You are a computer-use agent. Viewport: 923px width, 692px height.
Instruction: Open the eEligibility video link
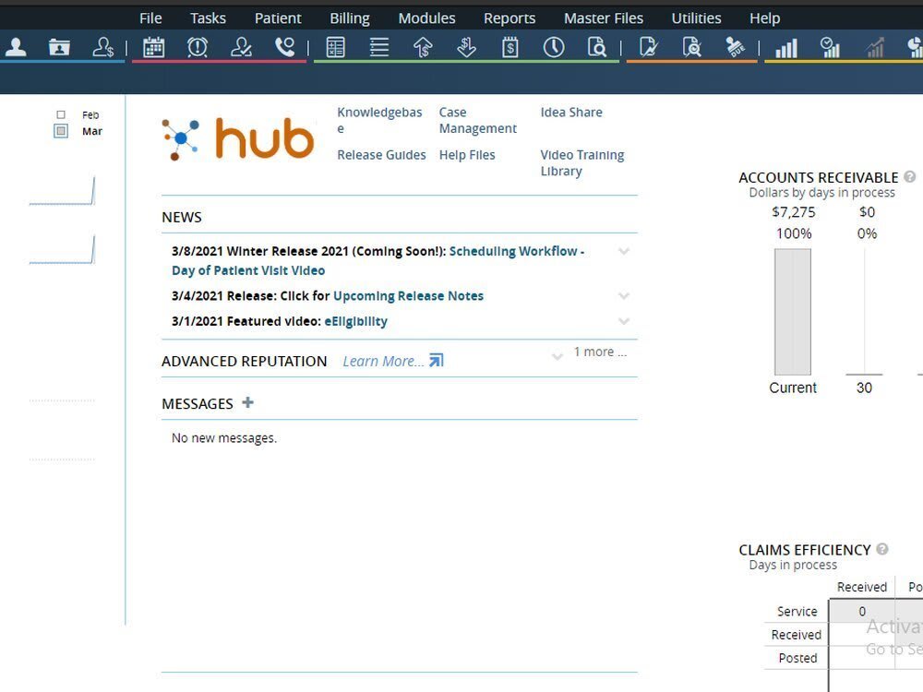tap(355, 321)
